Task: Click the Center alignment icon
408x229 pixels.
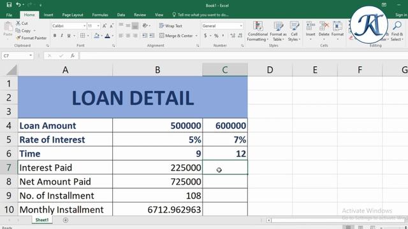Action: tap(128, 36)
